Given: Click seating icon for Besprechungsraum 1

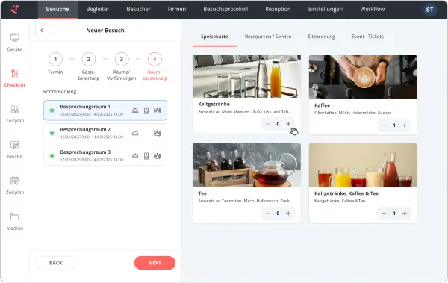Looking at the screenshot, I should coord(157,111).
